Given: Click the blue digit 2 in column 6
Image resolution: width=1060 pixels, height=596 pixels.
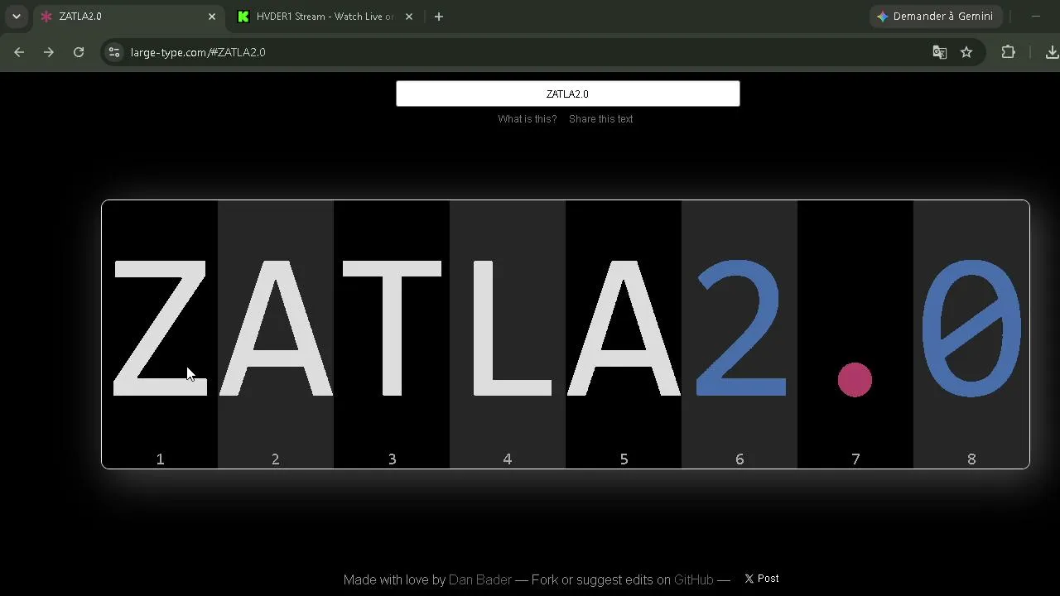Looking at the screenshot, I should pyautogui.click(x=740, y=328).
